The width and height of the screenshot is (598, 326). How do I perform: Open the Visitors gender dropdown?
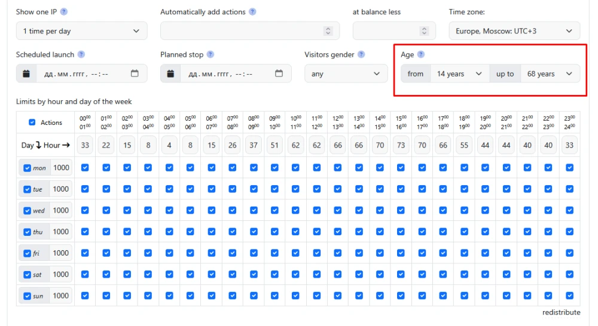(x=346, y=73)
